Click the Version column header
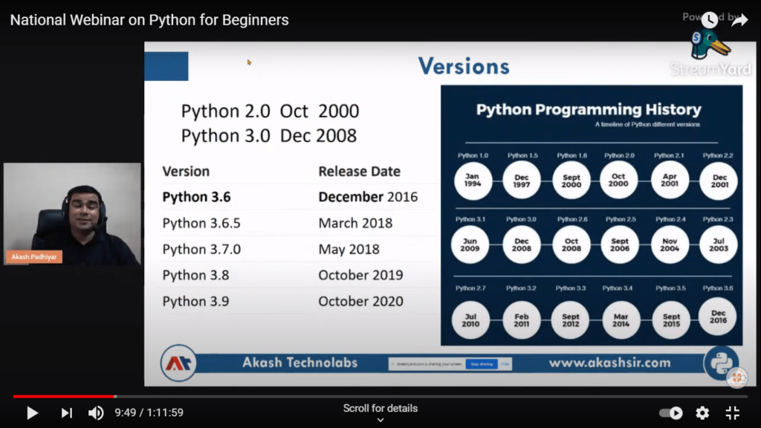 pyautogui.click(x=186, y=172)
